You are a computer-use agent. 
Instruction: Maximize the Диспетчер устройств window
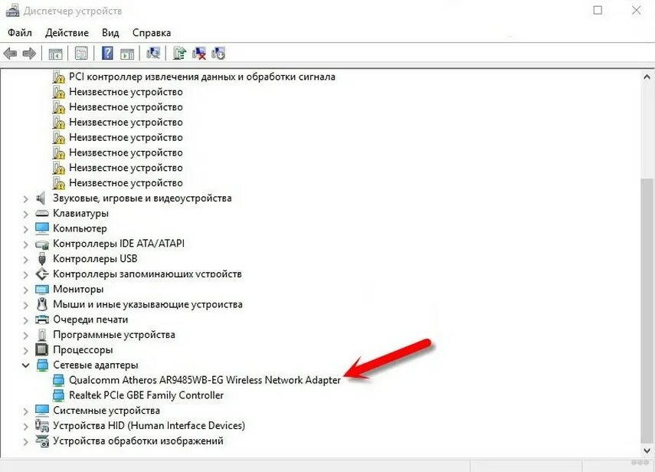(x=598, y=10)
